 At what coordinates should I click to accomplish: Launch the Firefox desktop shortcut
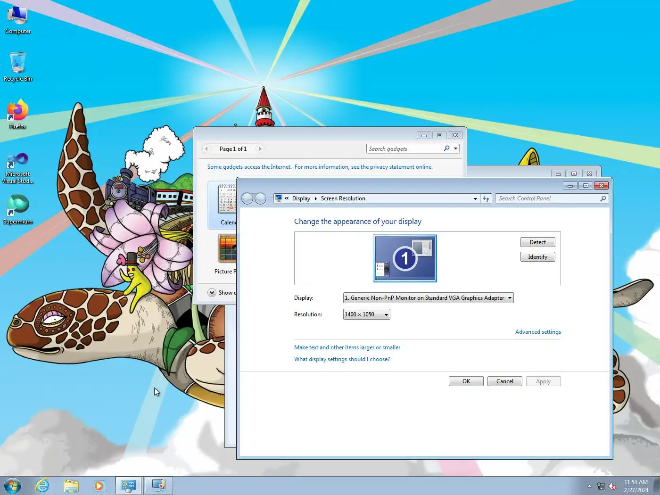(x=18, y=115)
